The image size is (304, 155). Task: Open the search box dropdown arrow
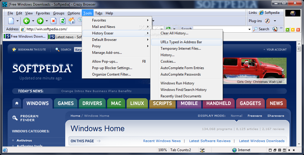click(x=249, y=29)
